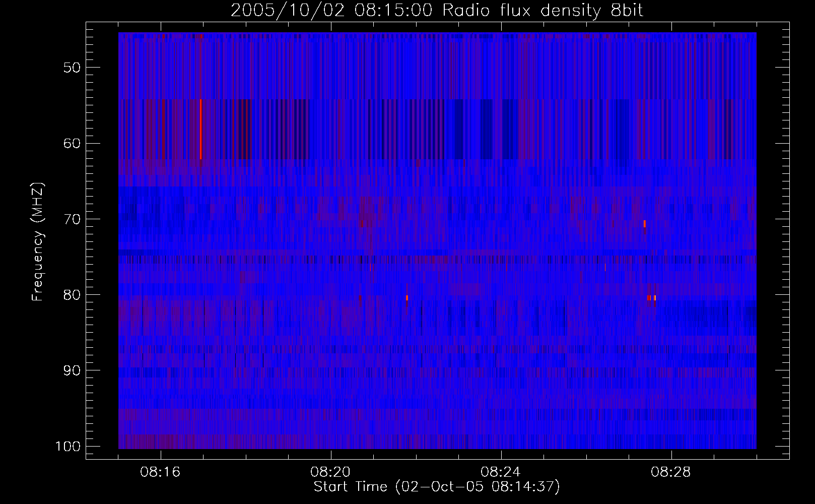
Task: Click the 08:20 time tick label
Action: (331, 472)
